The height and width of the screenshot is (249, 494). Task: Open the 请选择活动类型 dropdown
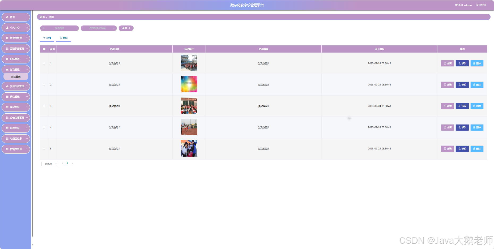click(x=99, y=28)
